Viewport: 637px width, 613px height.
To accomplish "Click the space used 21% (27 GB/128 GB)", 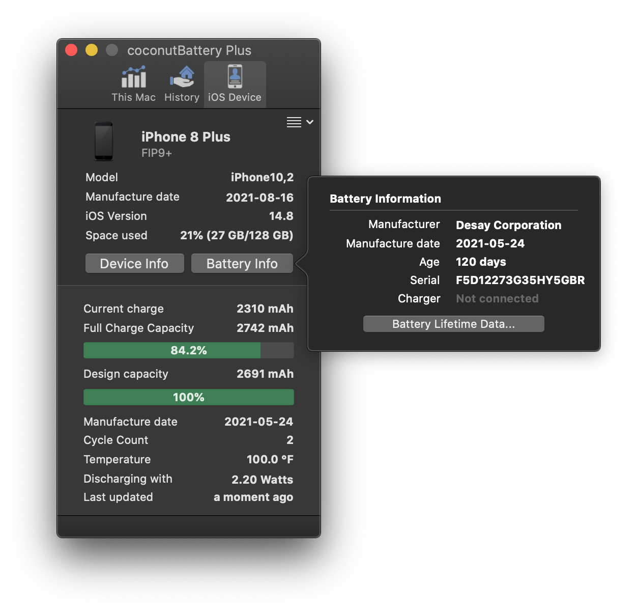I will pos(237,235).
